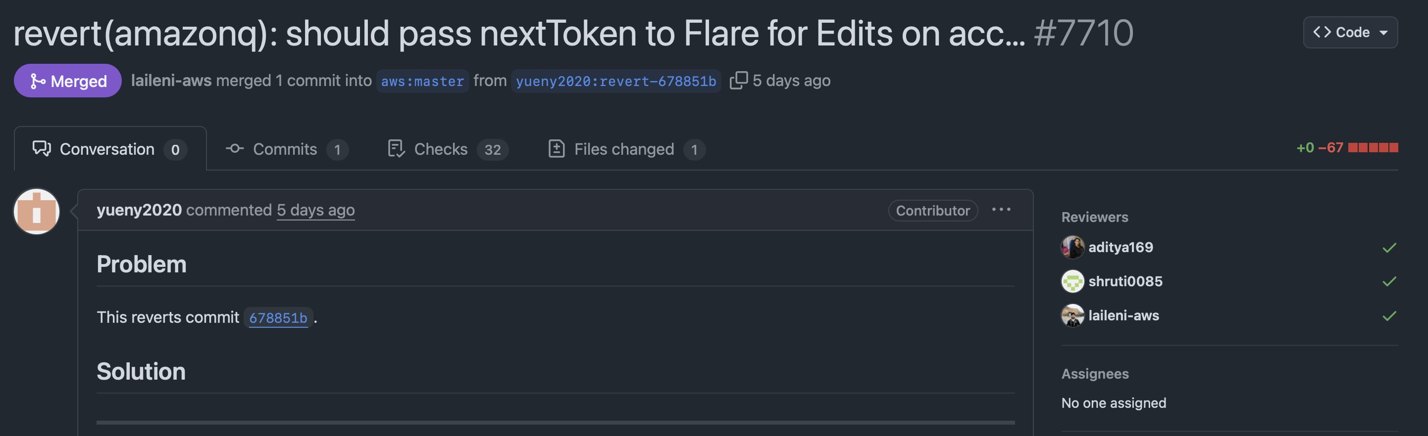The image size is (1428, 436).
Task: View laileni-aws's approval checkmark
Action: click(x=1389, y=316)
